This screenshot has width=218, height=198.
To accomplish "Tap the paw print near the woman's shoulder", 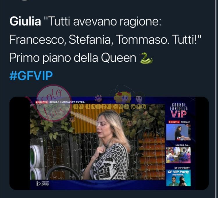I will coord(129,123).
